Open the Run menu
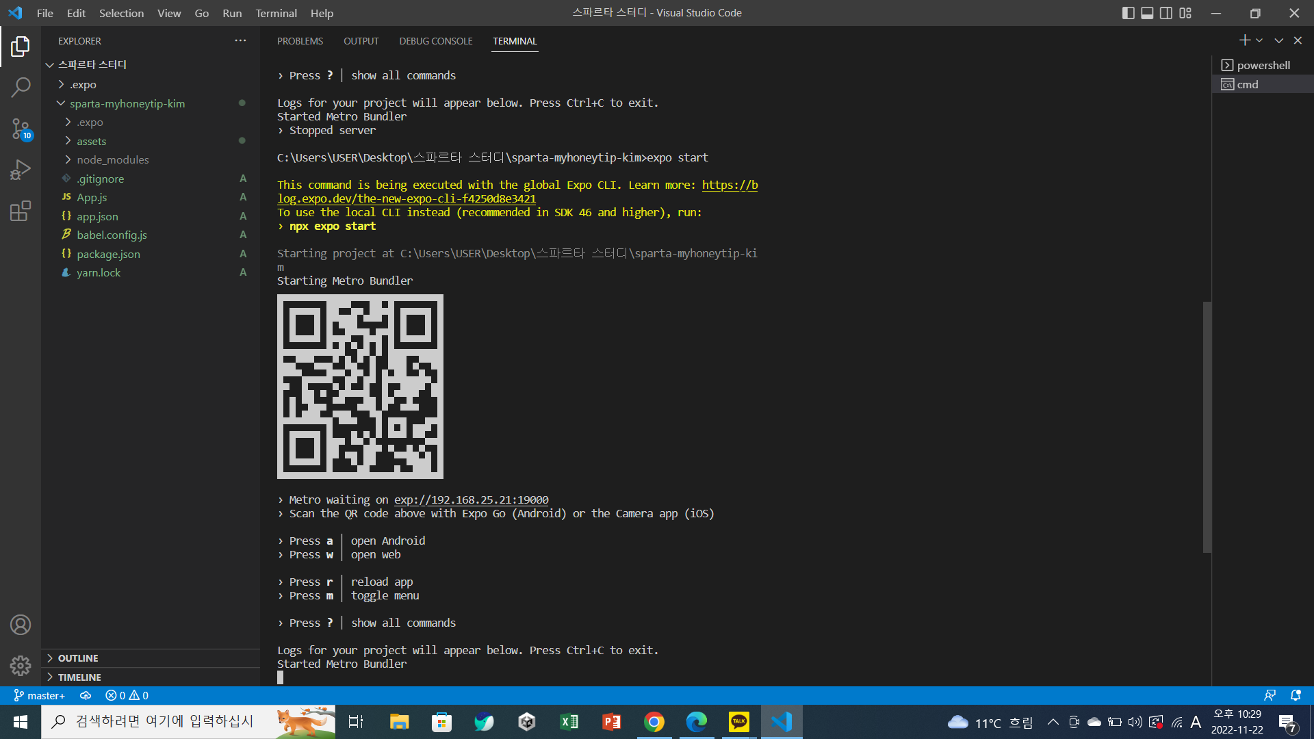Image resolution: width=1314 pixels, height=739 pixels. point(232,13)
